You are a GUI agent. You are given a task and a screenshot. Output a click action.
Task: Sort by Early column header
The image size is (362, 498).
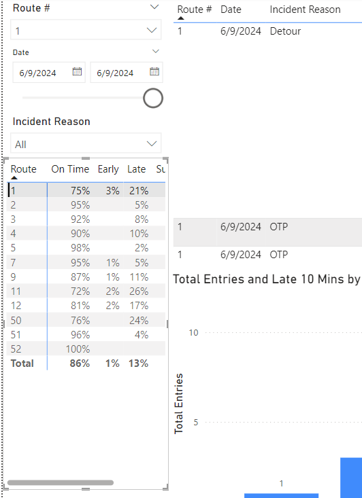click(108, 169)
